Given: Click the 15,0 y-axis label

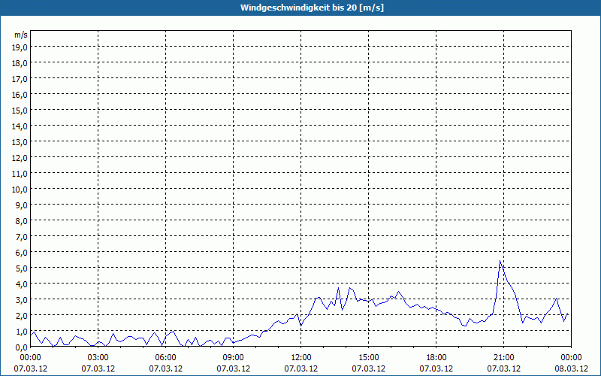Looking at the screenshot, I should point(20,110).
